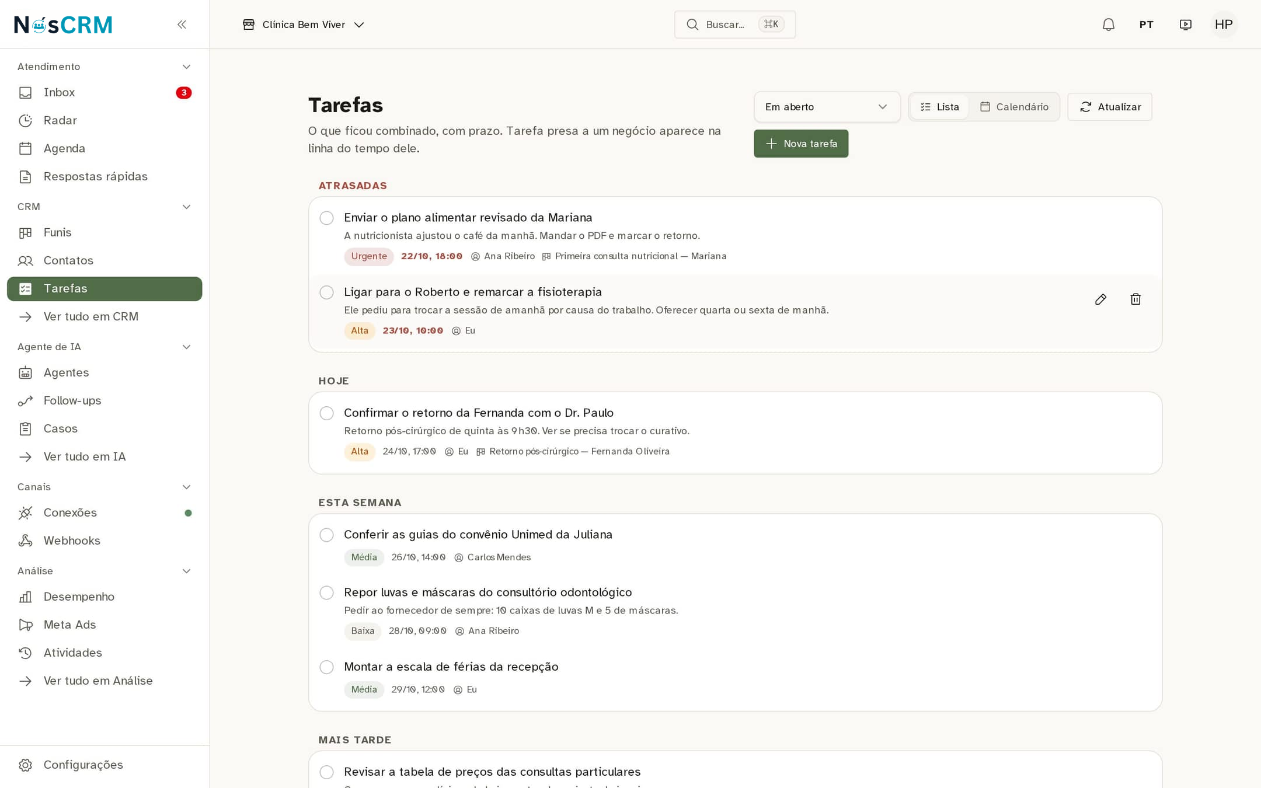
Task: Open Respostas rápidas
Action: (x=104, y=176)
